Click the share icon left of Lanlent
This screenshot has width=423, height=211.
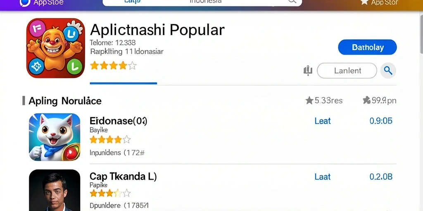[x=308, y=70]
